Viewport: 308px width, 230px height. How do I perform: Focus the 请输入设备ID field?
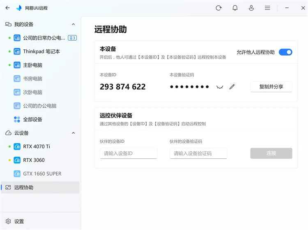point(129,153)
